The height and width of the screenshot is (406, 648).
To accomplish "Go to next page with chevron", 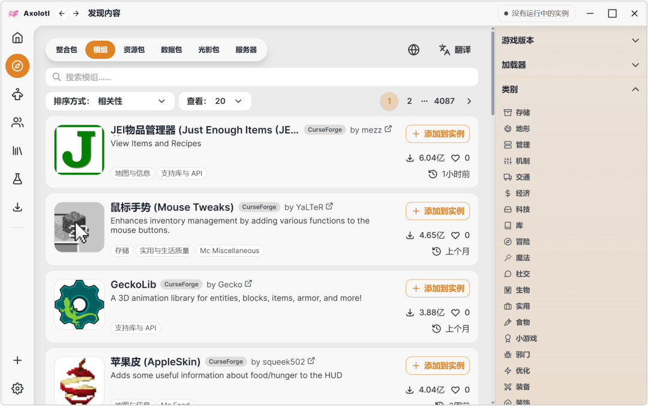I will click(x=469, y=101).
